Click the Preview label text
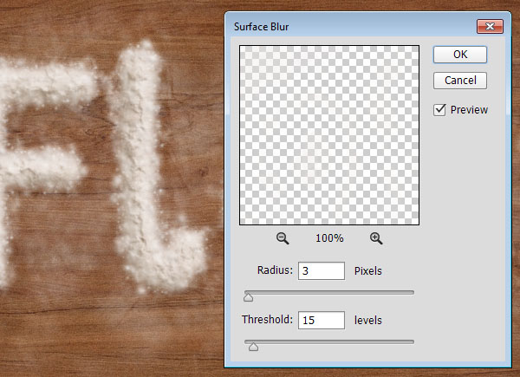 point(469,110)
